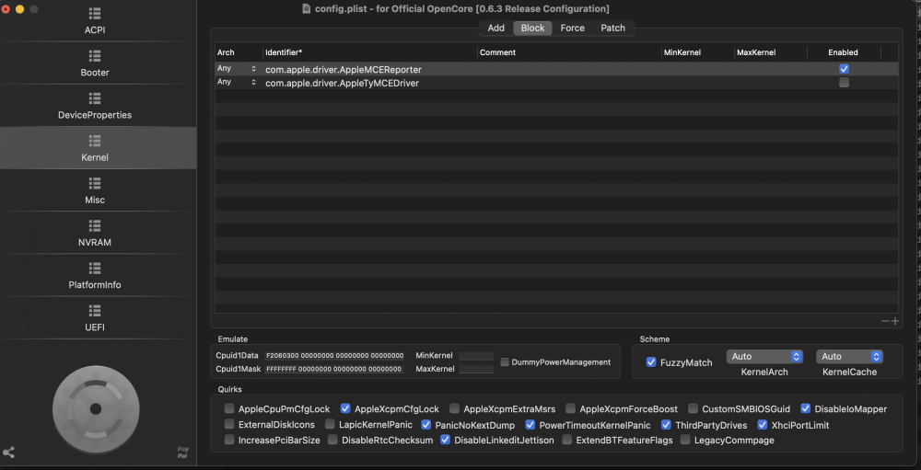Go to the Misc section icon
The image size is (921, 470).
[95, 183]
